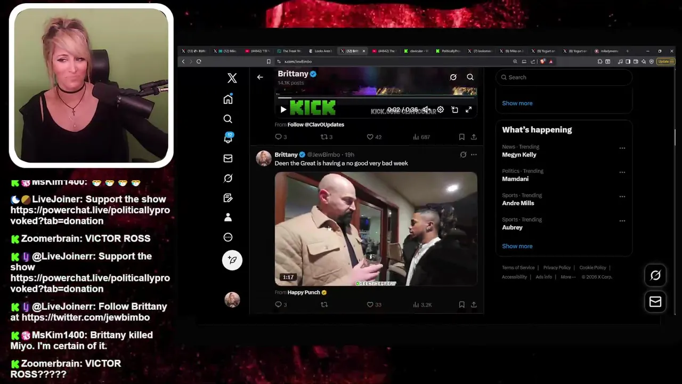Open Megyn Kelly trending topic
The image size is (682, 384).
[519, 155]
